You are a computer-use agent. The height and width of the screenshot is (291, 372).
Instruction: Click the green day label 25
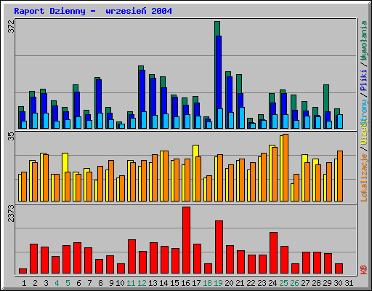point(283,283)
